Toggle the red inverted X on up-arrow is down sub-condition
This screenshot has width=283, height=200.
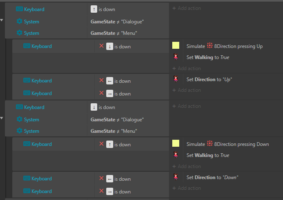pyautogui.click(x=101, y=144)
